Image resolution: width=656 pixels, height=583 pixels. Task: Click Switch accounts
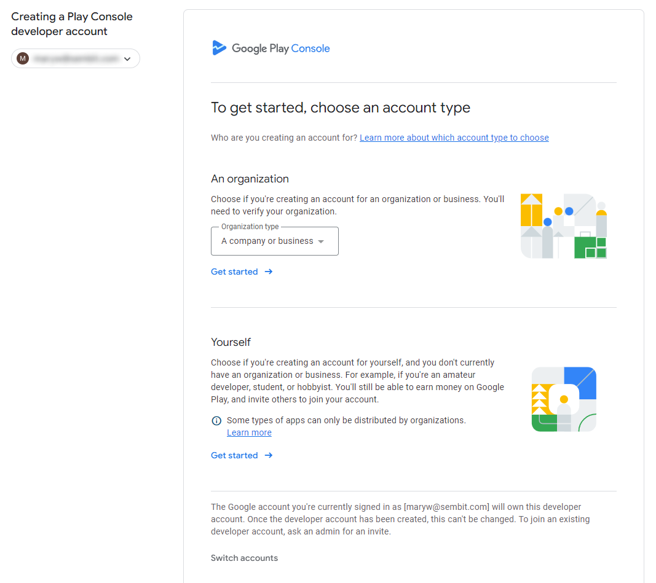tap(244, 558)
